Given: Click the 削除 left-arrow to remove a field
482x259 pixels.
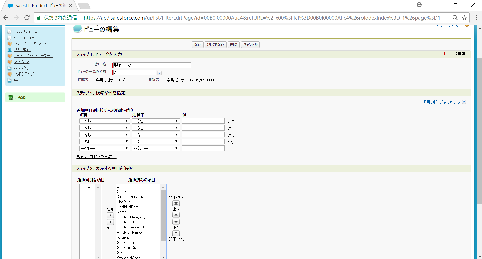Looking at the screenshot, I should (110, 222).
